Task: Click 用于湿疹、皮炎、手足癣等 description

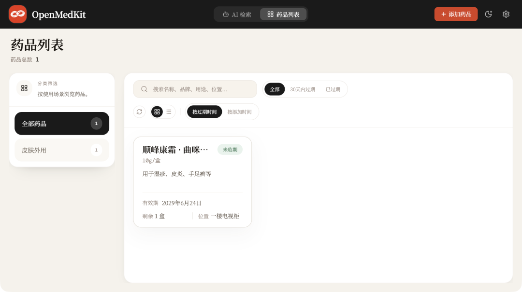Action: (177, 174)
